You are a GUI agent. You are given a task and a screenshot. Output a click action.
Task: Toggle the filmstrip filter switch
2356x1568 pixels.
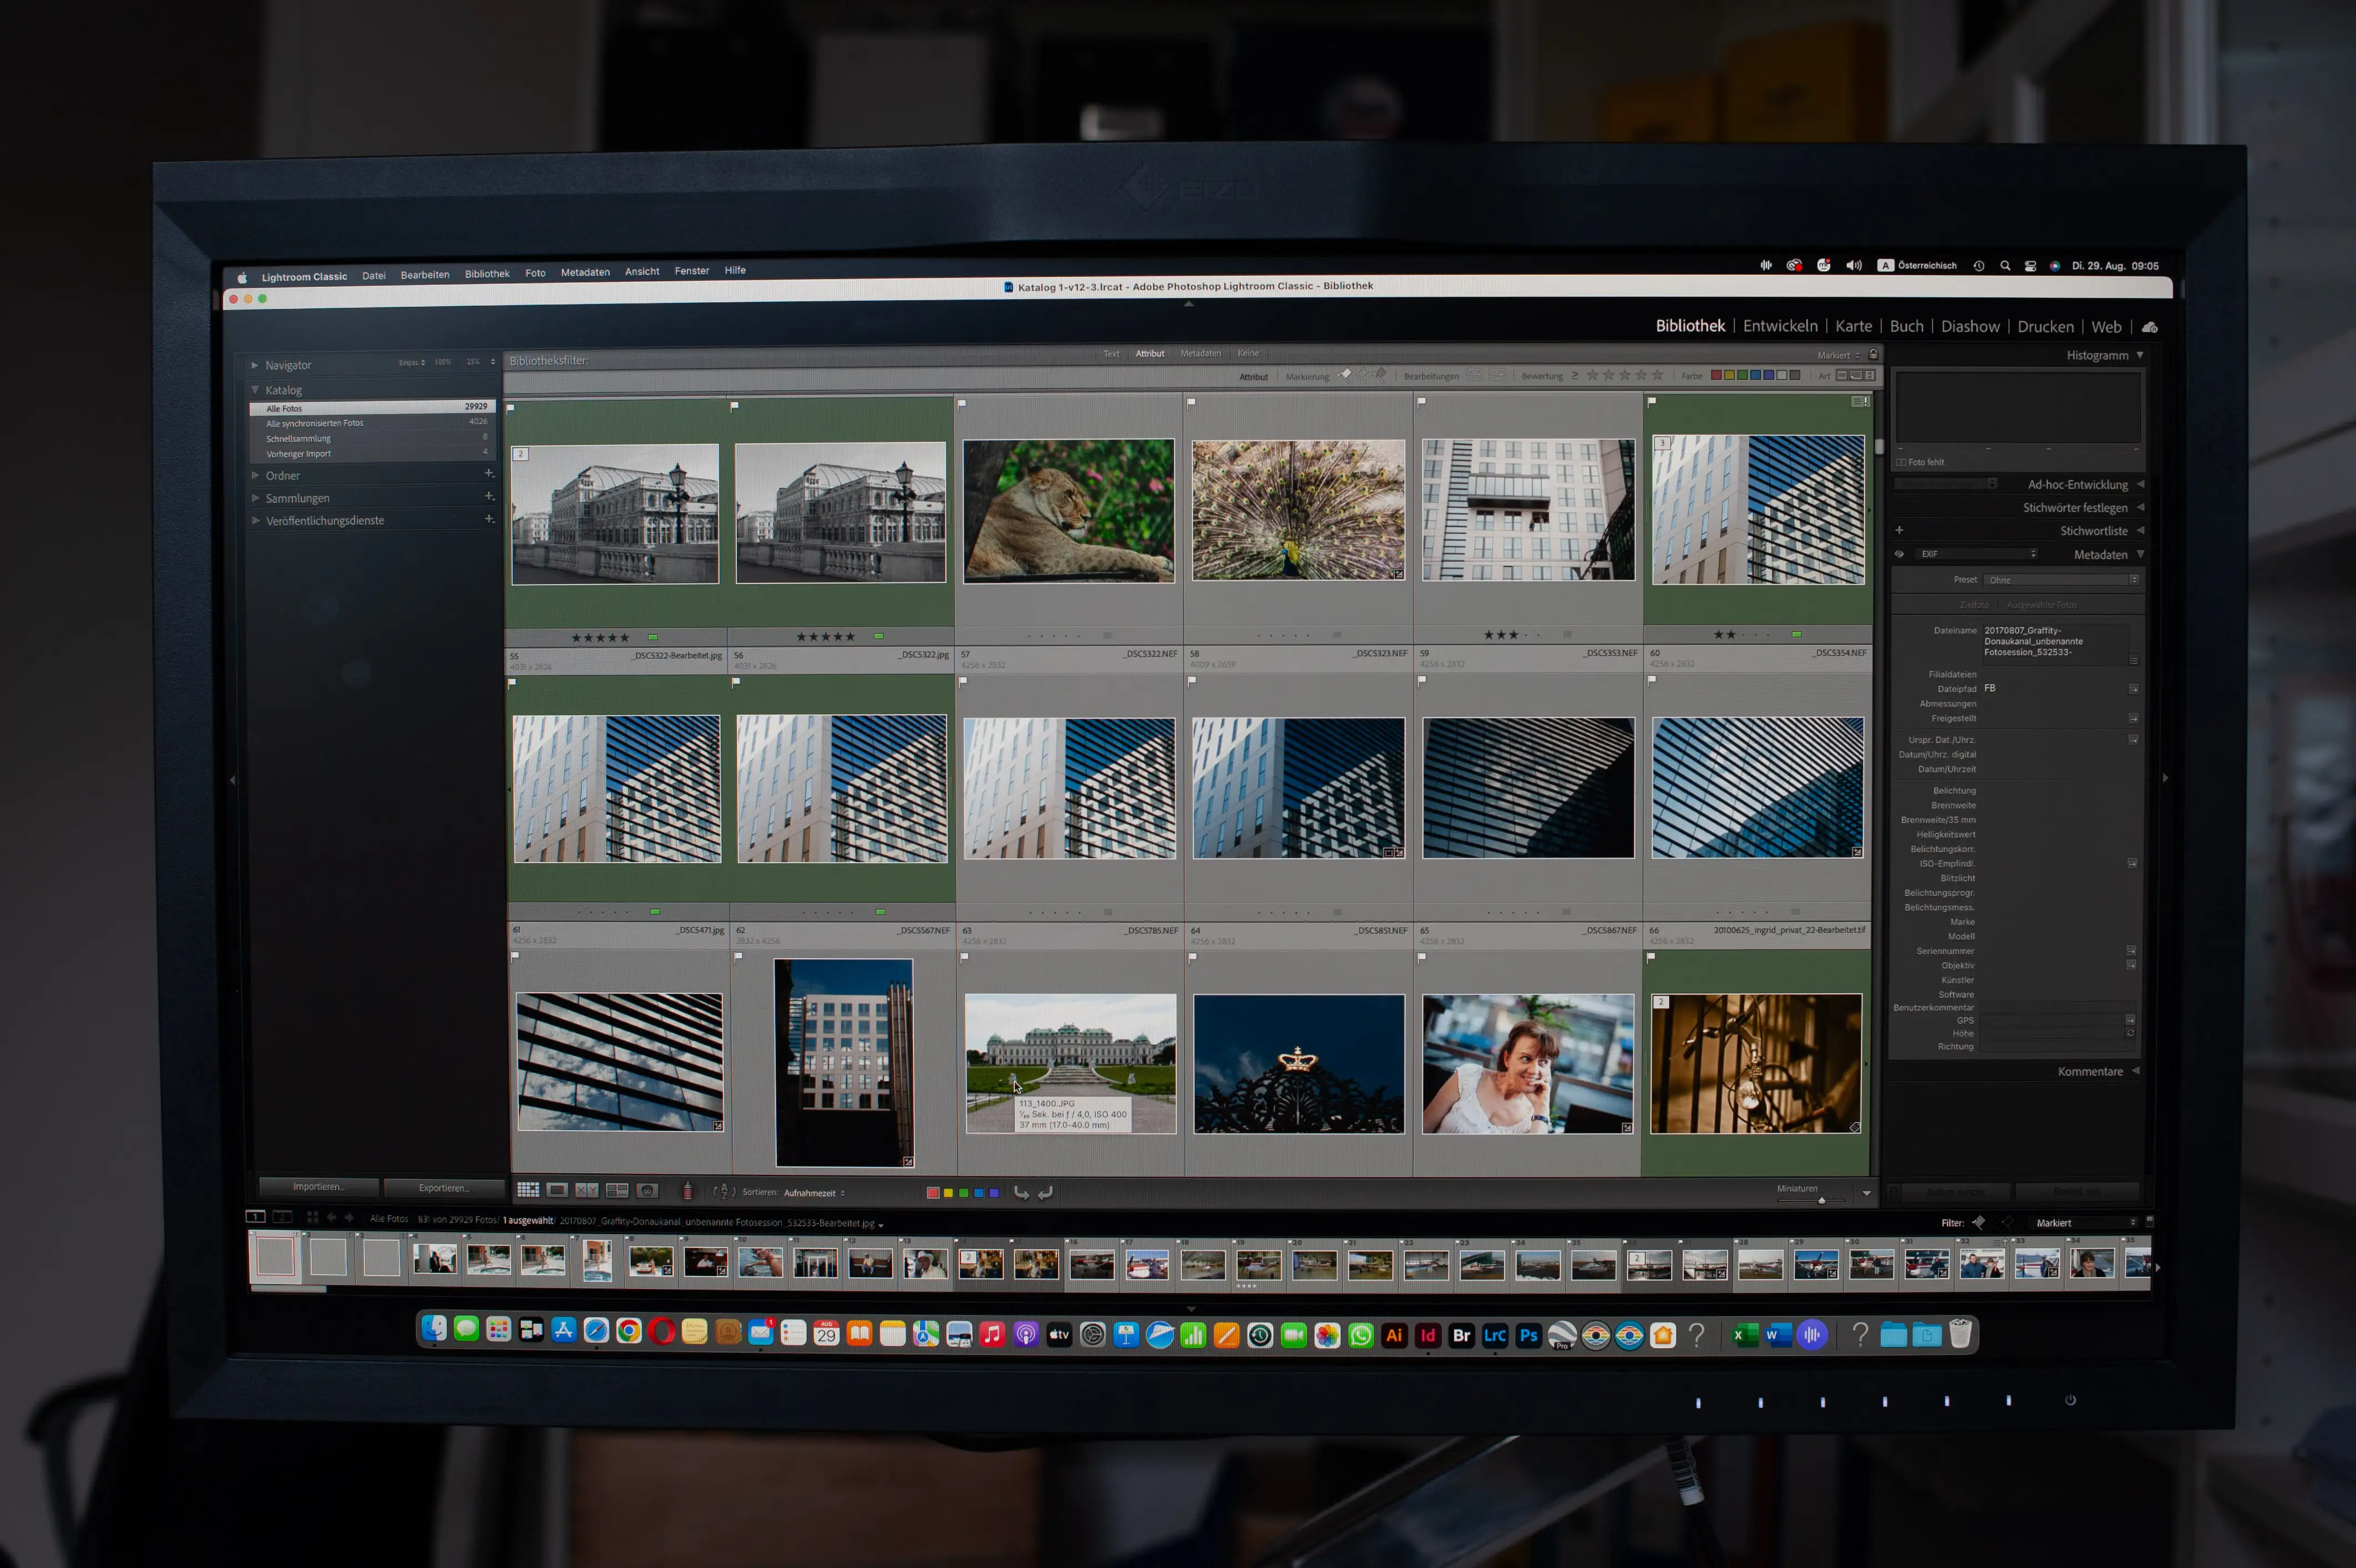point(2150,1221)
